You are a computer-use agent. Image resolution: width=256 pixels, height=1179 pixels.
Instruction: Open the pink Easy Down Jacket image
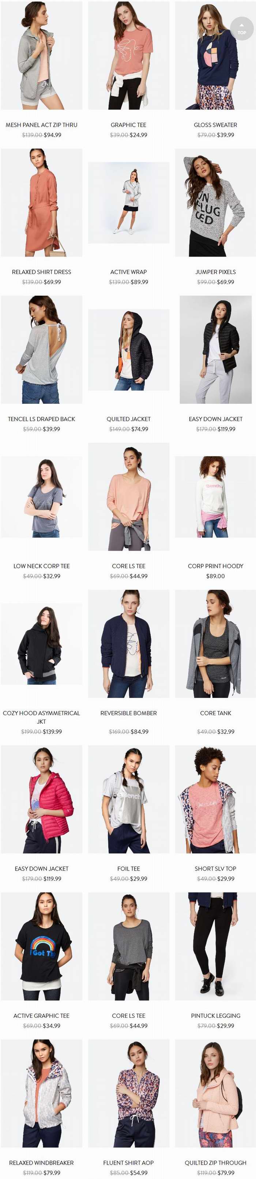(x=42, y=799)
